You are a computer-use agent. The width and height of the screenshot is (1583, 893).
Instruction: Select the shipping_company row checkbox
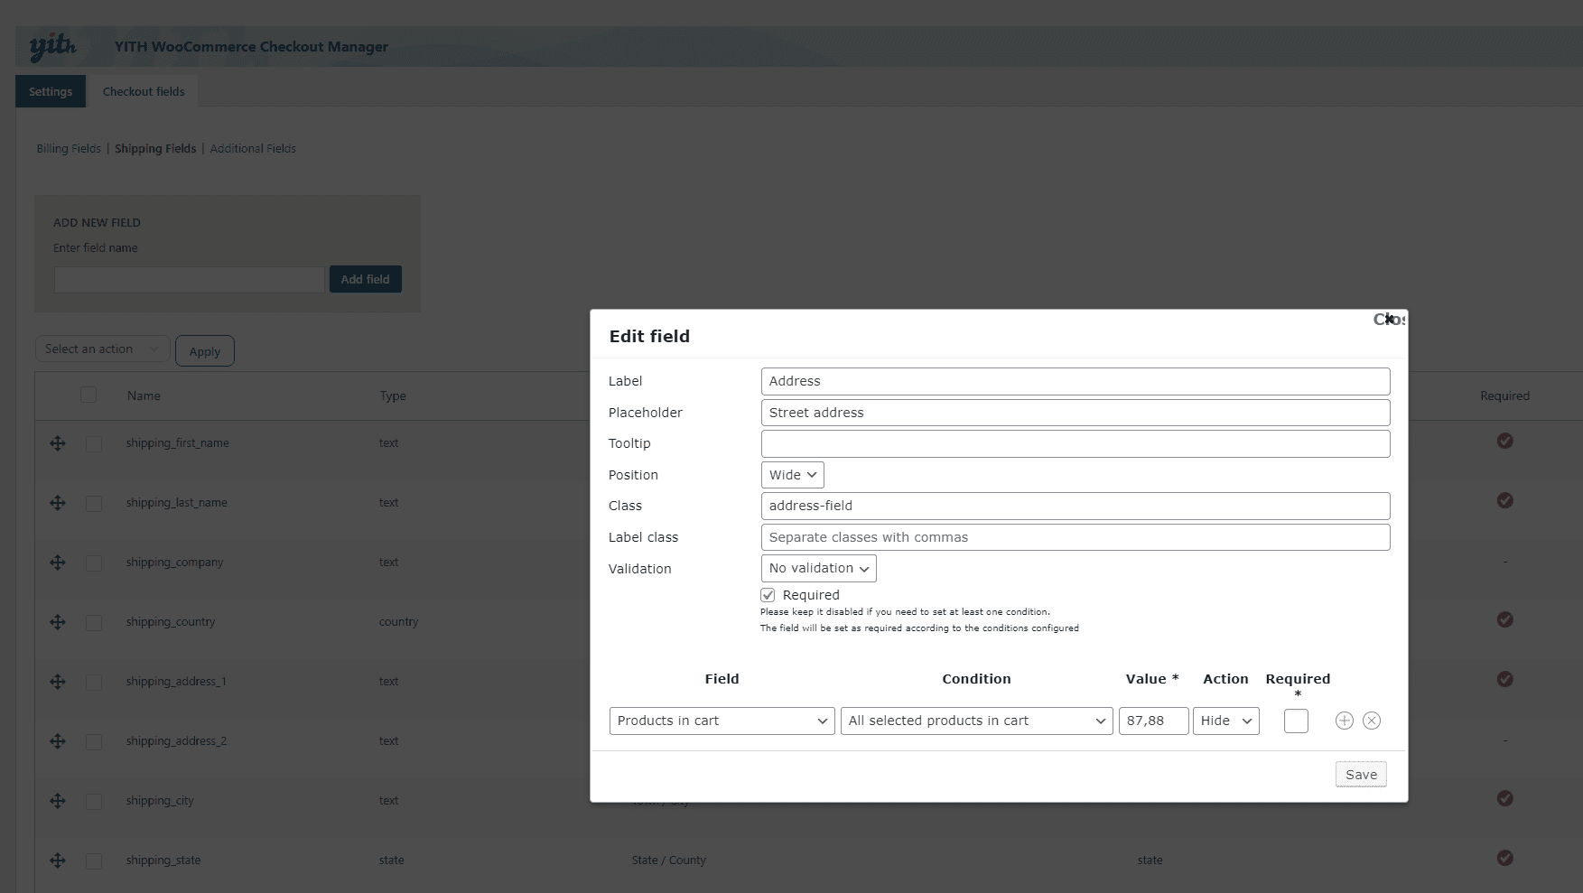[x=94, y=563]
